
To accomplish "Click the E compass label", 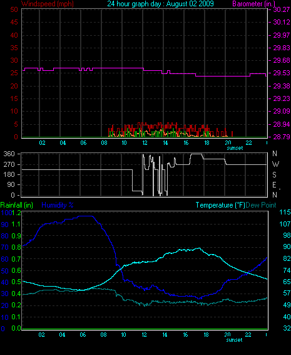I will (274, 185).
